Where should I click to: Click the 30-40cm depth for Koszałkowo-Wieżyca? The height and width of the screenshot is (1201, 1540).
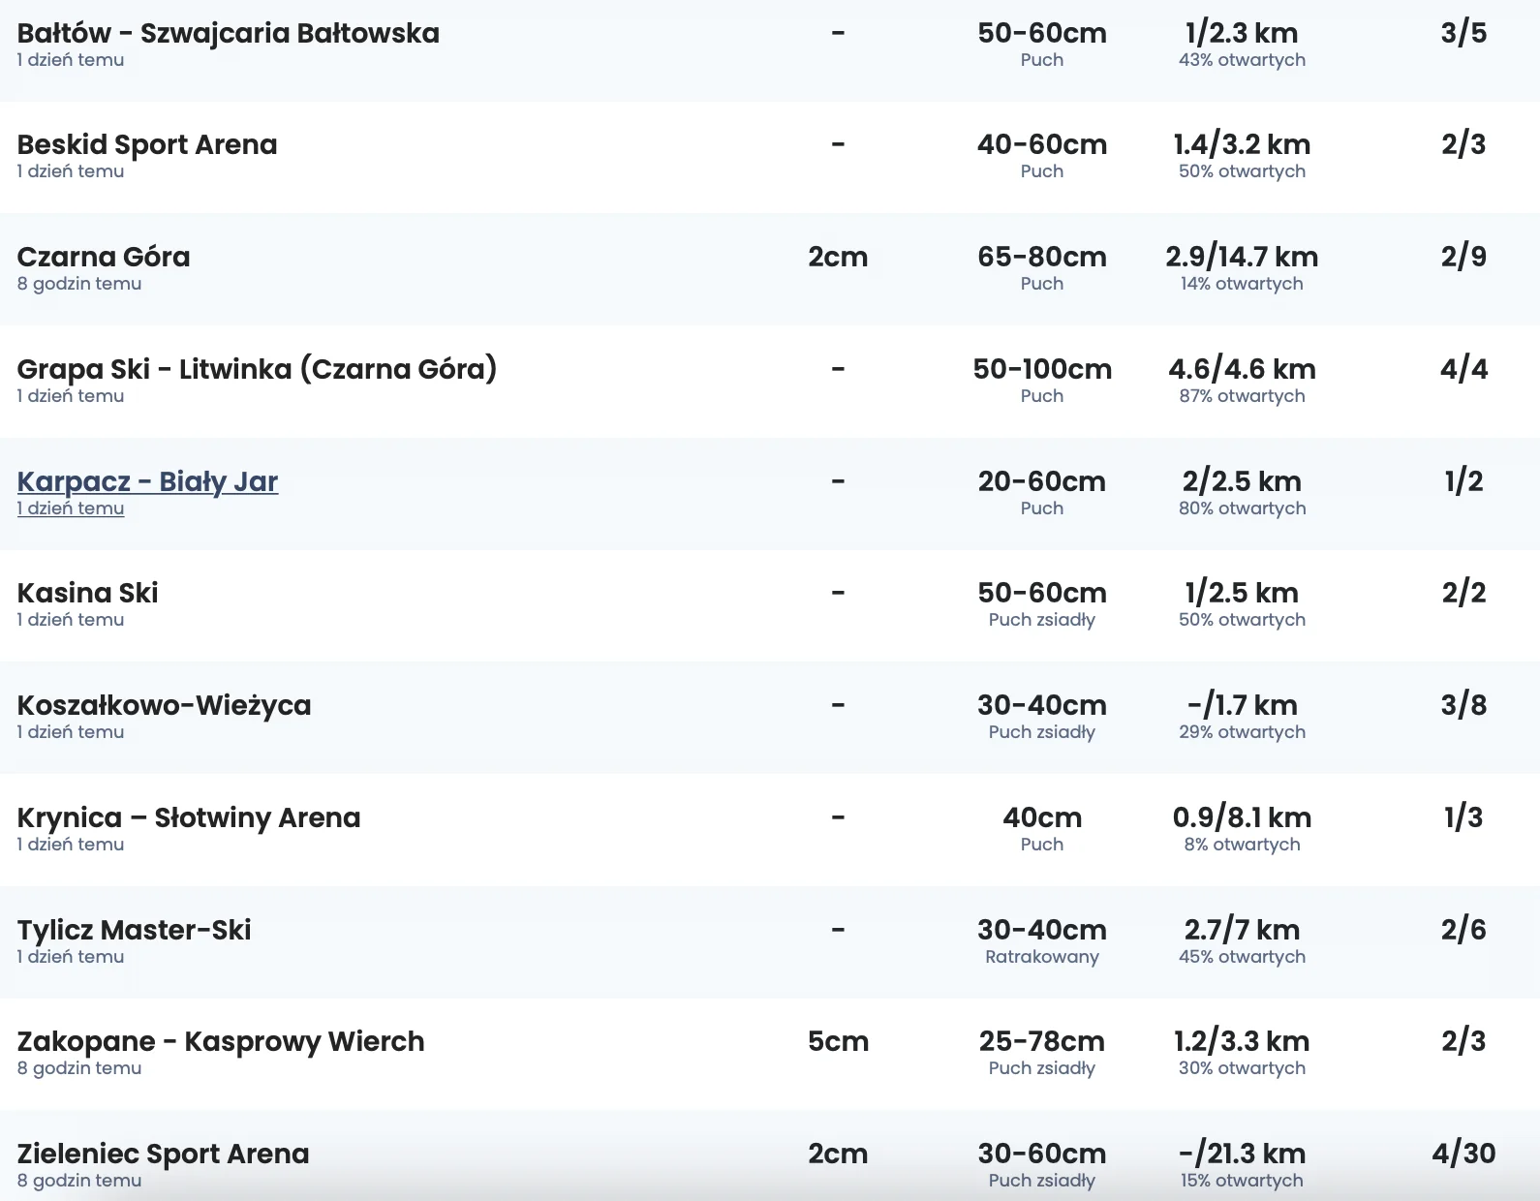pos(1042,705)
